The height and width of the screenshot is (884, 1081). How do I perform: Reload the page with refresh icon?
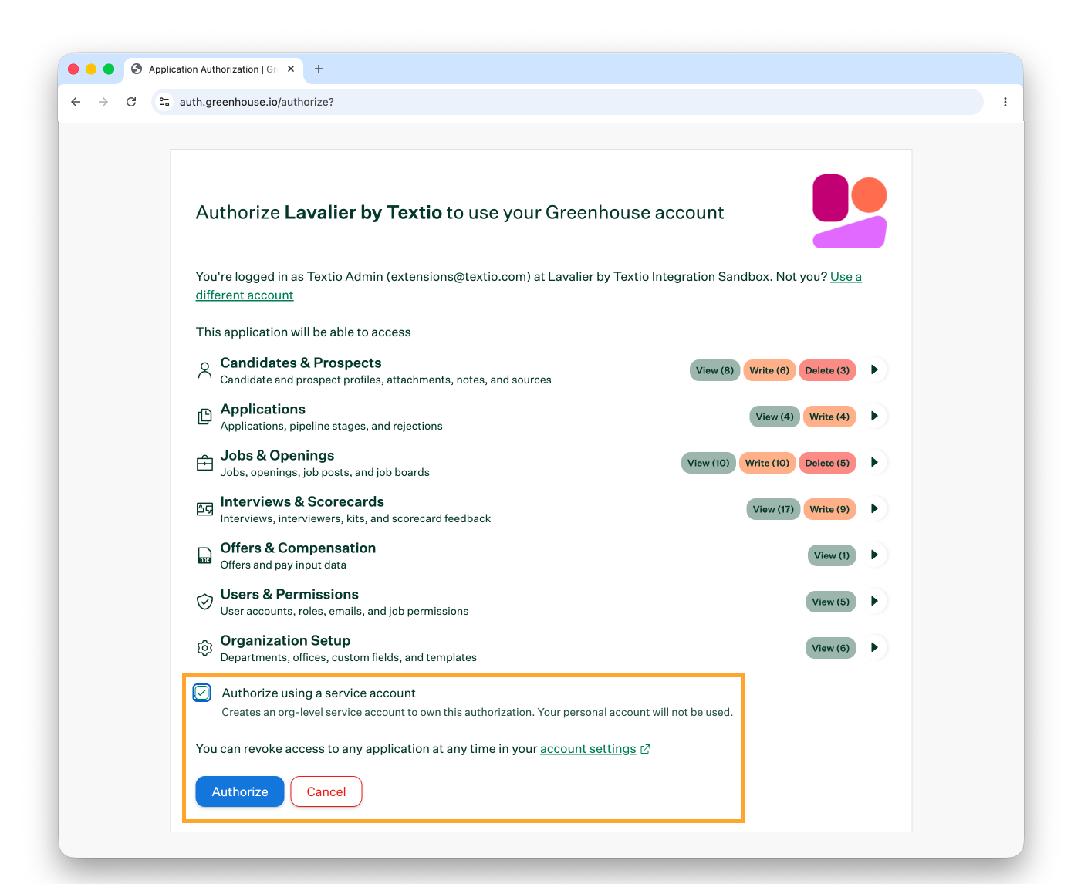131,102
